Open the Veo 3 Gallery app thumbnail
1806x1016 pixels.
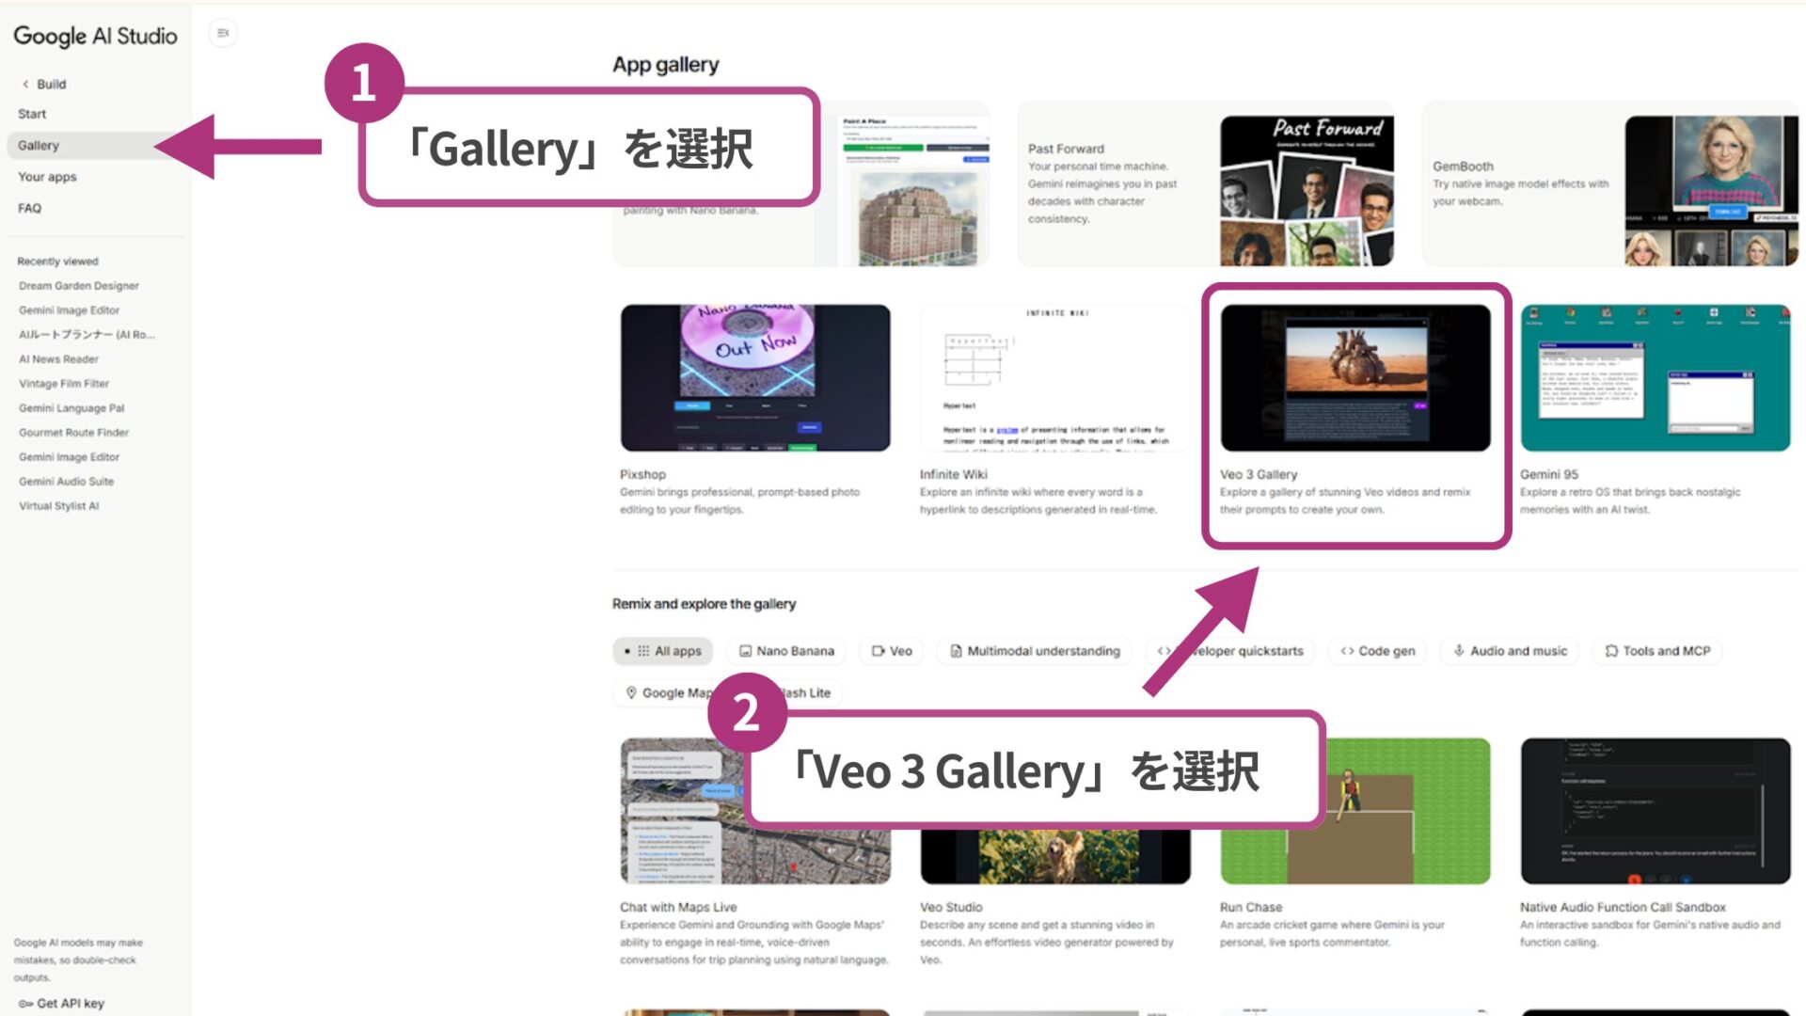point(1354,376)
